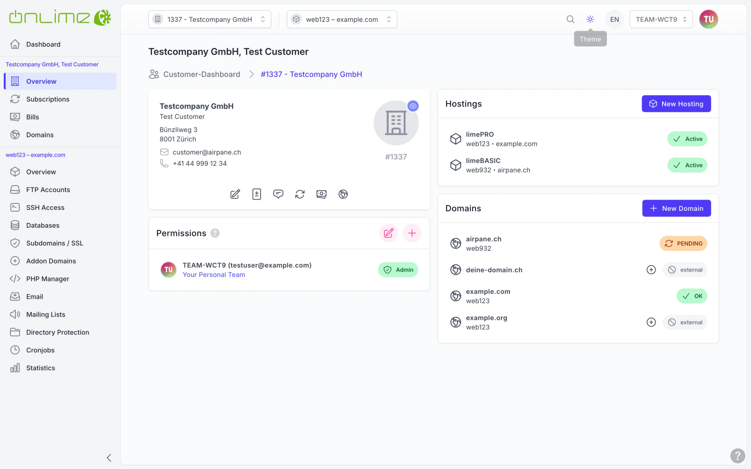The image size is (751, 469).
Task: Expand the 1337 - Testcompany GmbH customer dropdown
Action: tap(210, 19)
